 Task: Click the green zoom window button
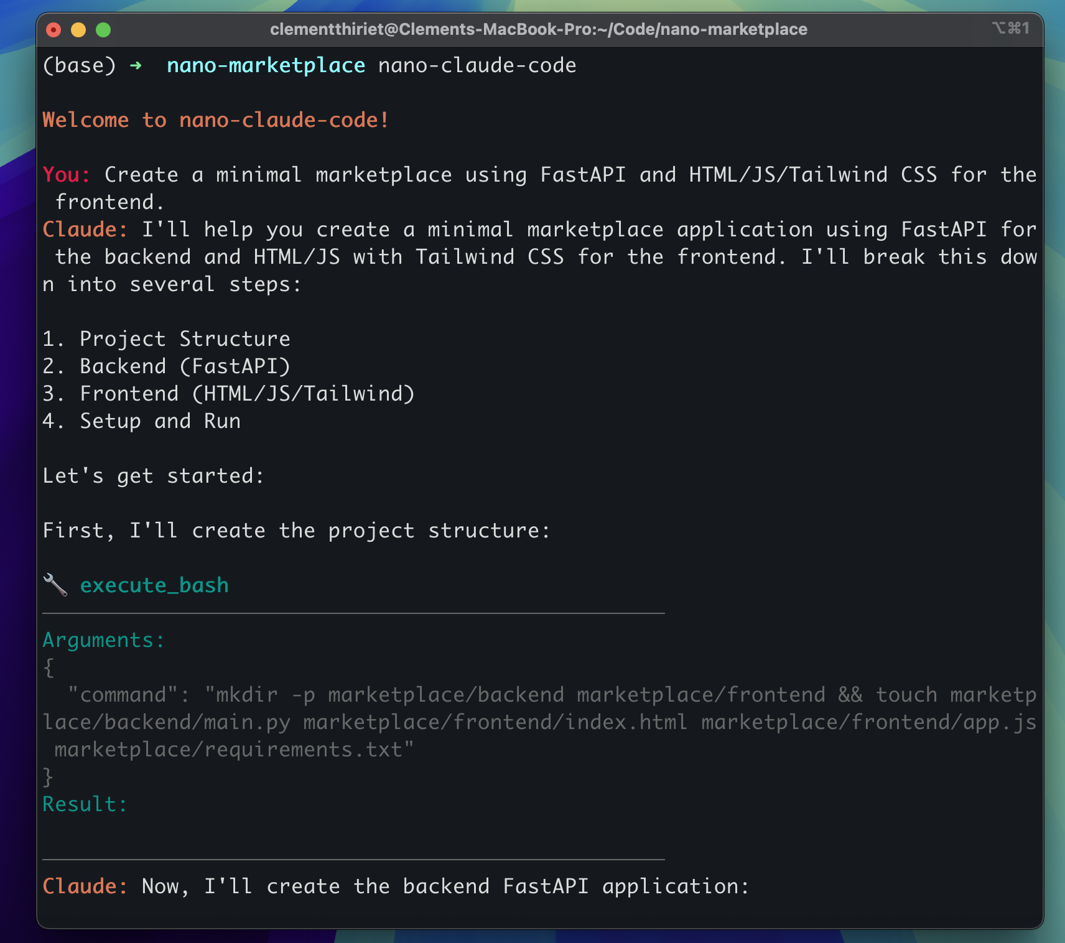(103, 30)
